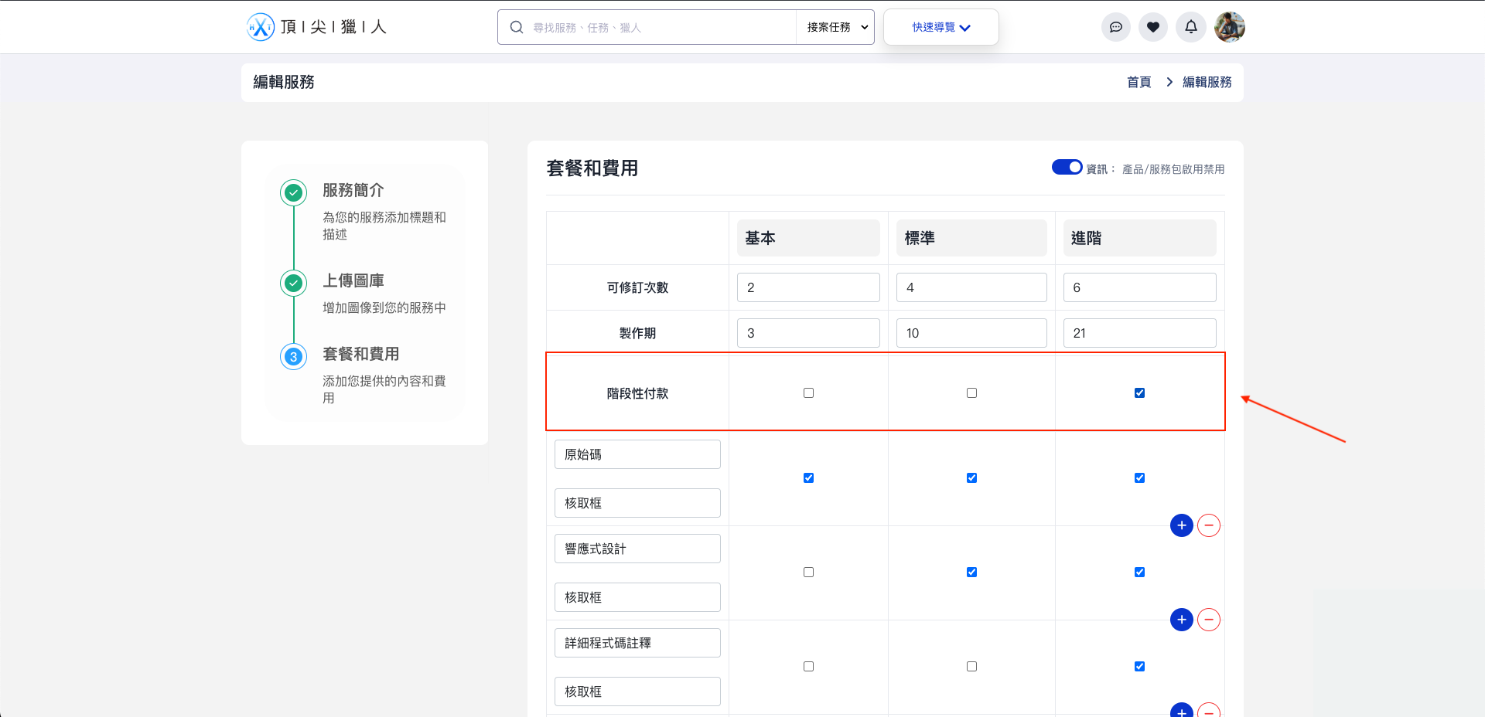The image size is (1485, 717).
Task: Enable 階段性付款 for the 基本 package
Action: pyautogui.click(x=808, y=393)
